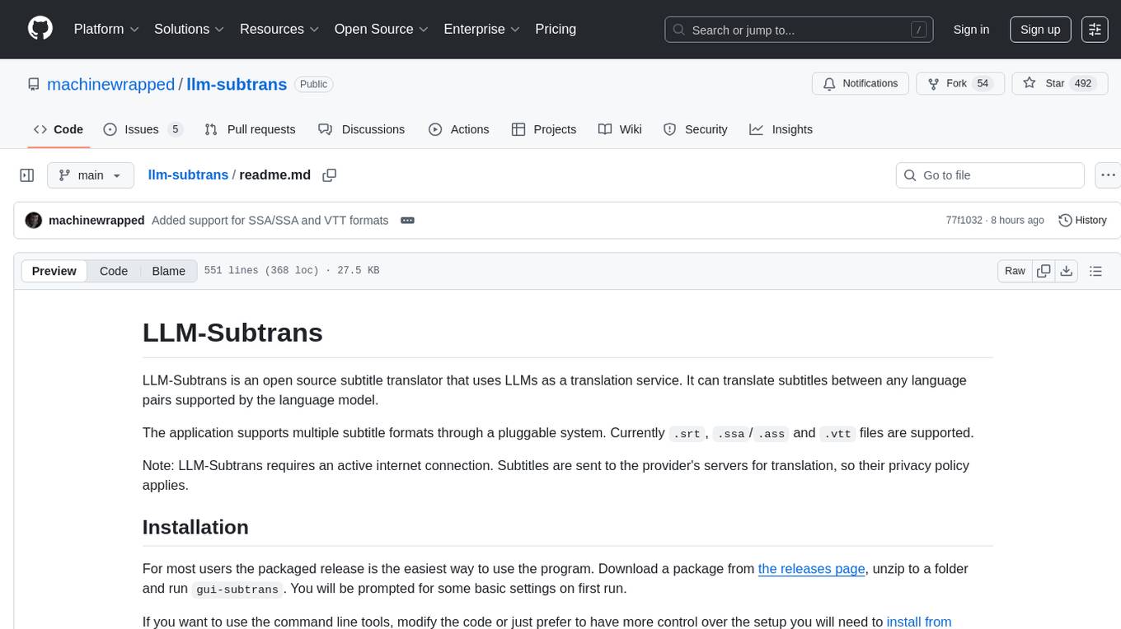Open more file actions ellipsis menu
1121x629 pixels.
pos(1108,175)
